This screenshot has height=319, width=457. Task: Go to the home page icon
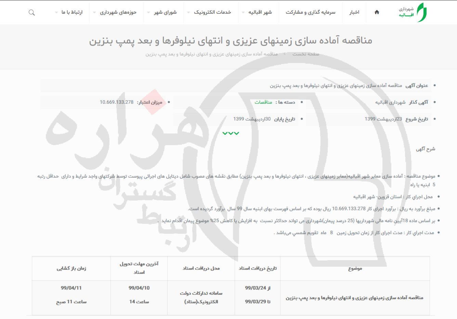click(x=377, y=12)
